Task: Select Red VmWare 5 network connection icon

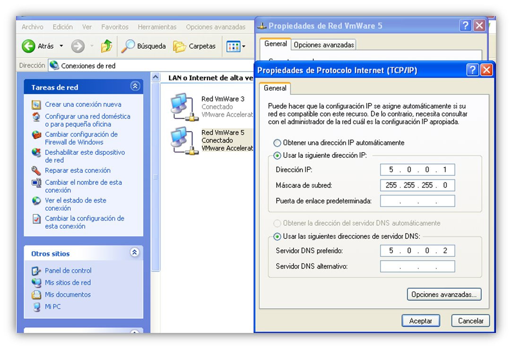Action: tap(184, 141)
